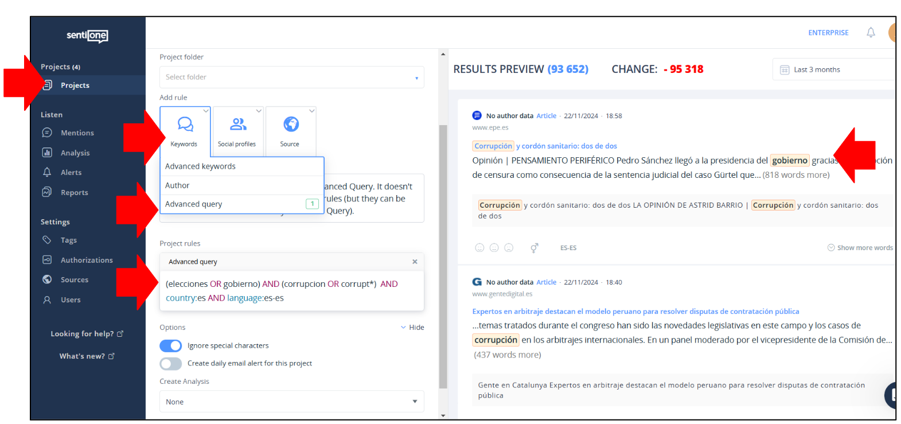The height and width of the screenshot is (424, 901).
Task: Click the highlighted gobierno keyword
Action: (789, 161)
